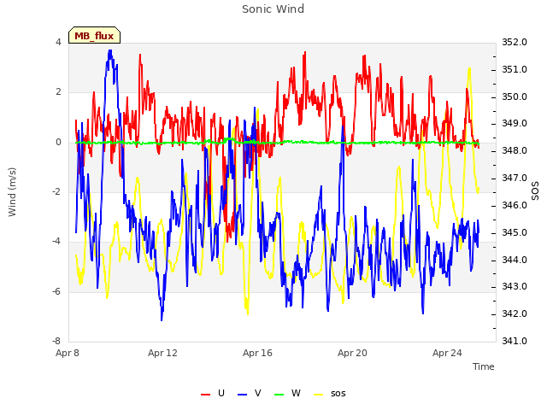Image resolution: width=547 pixels, height=410 pixels.
Task: Click the 0 left-axis tick label
Action: tap(58, 142)
